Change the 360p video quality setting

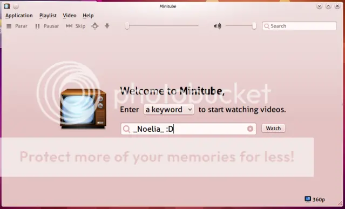click(x=315, y=199)
